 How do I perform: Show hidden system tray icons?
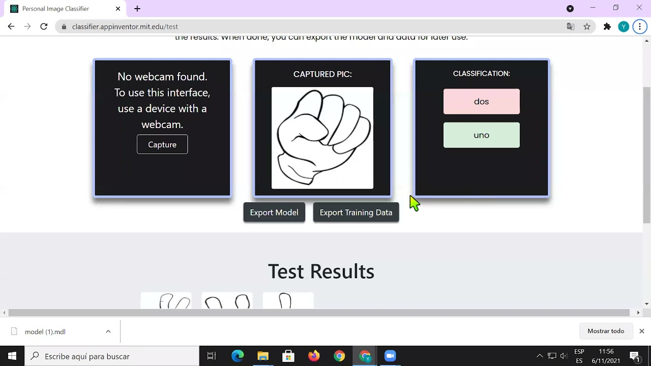[540, 356]
